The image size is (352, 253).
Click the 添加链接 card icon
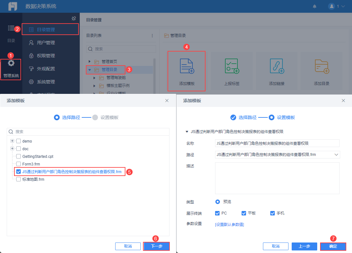[277, 66]
